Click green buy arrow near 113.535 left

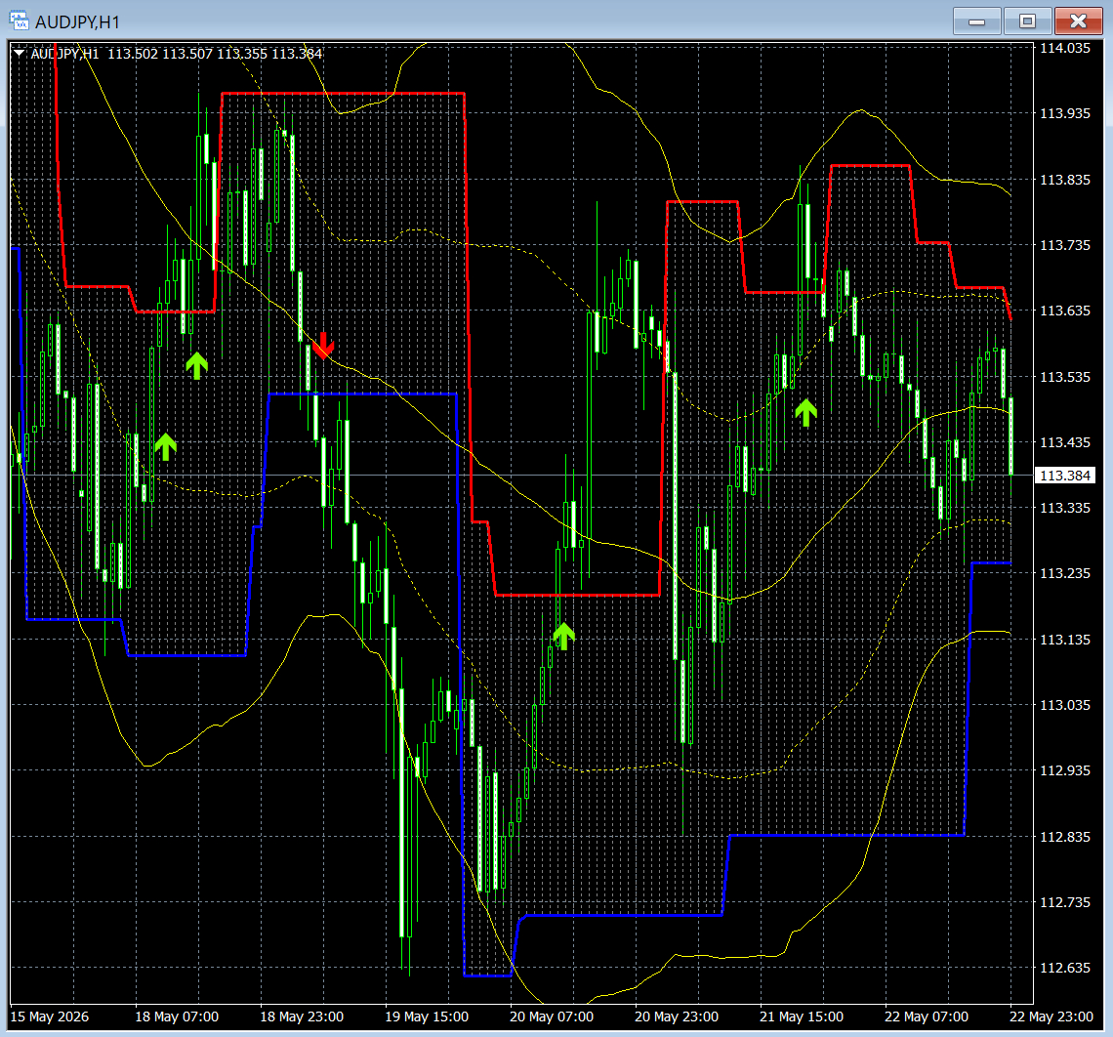tap(196, 365)
